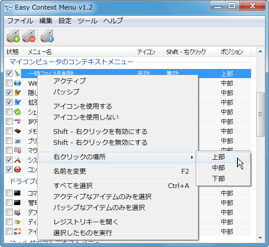
Task: Uncheck the checkbox of the selected top row
Action: (9, 73)
